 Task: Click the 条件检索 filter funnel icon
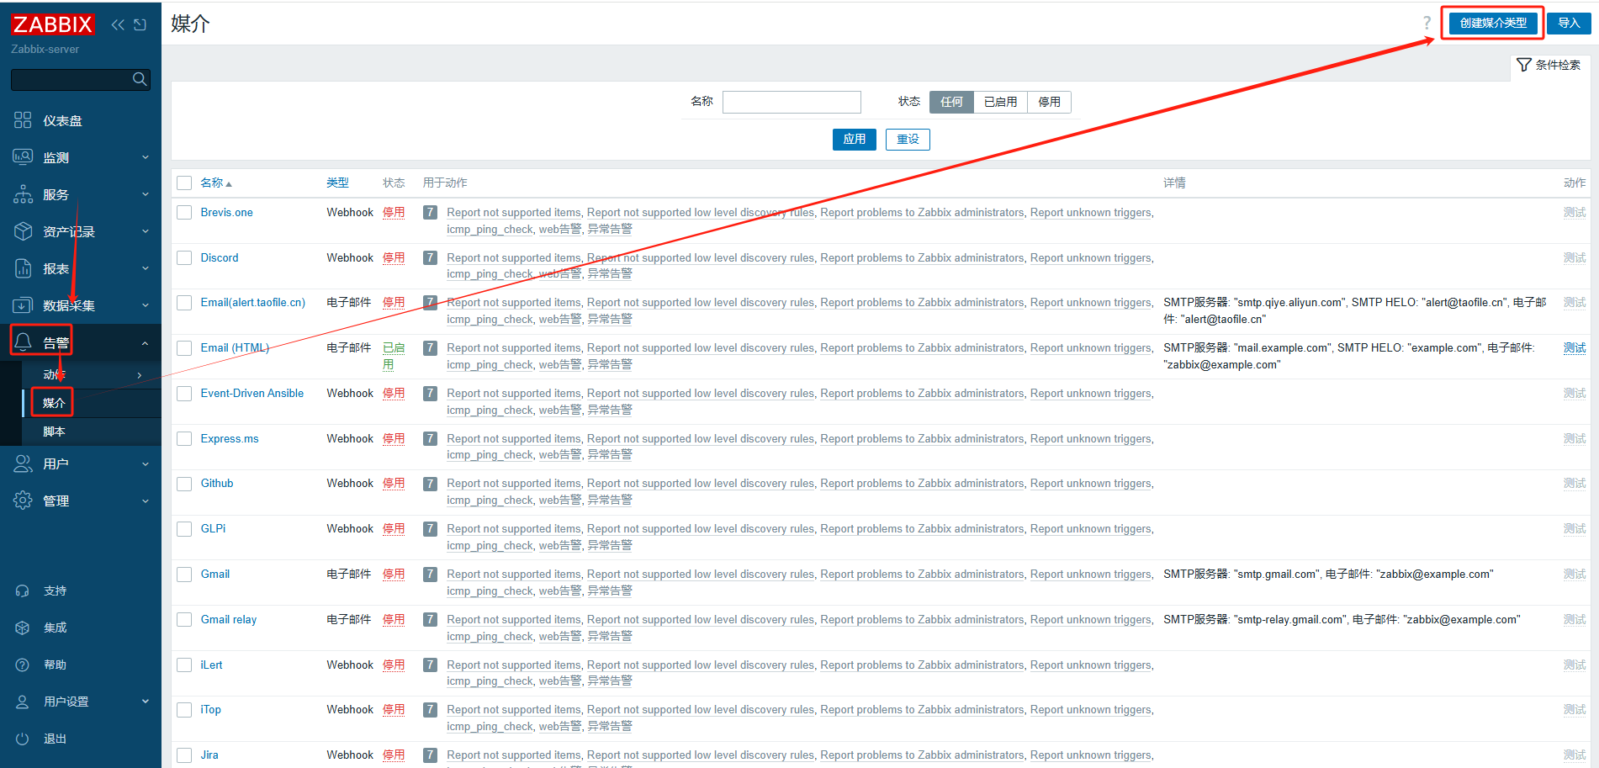tap(1523, 65)
